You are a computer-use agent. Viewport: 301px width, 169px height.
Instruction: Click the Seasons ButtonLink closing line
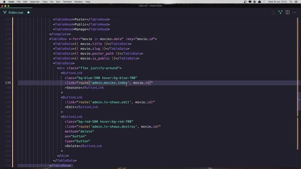tap(85, 88)
